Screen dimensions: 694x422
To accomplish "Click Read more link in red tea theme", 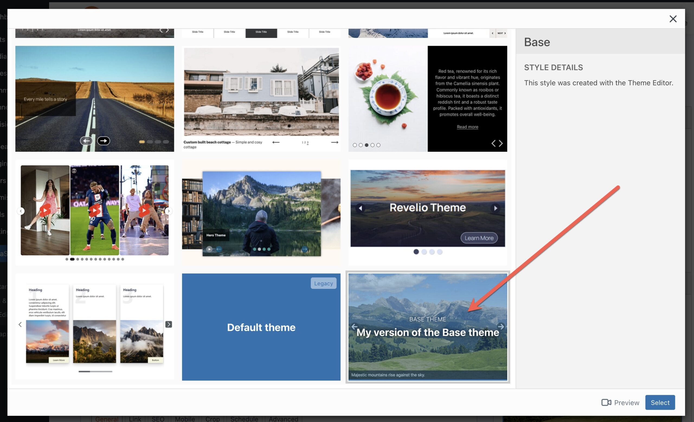I will coord(467,127).
